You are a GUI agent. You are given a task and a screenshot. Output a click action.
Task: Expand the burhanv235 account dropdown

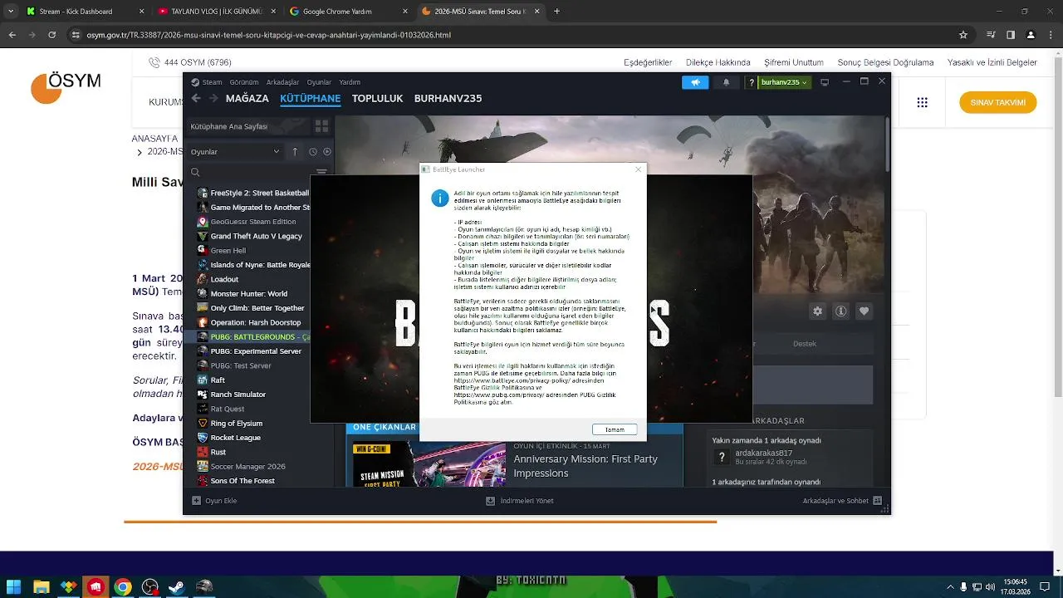point(785,82)
